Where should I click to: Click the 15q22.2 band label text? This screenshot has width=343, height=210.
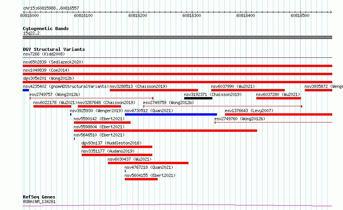(x=31, y=33)
